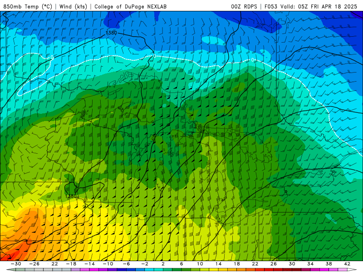
Task: Click the "Wind (kts)" header label
Action: click(x=73, y=6)
